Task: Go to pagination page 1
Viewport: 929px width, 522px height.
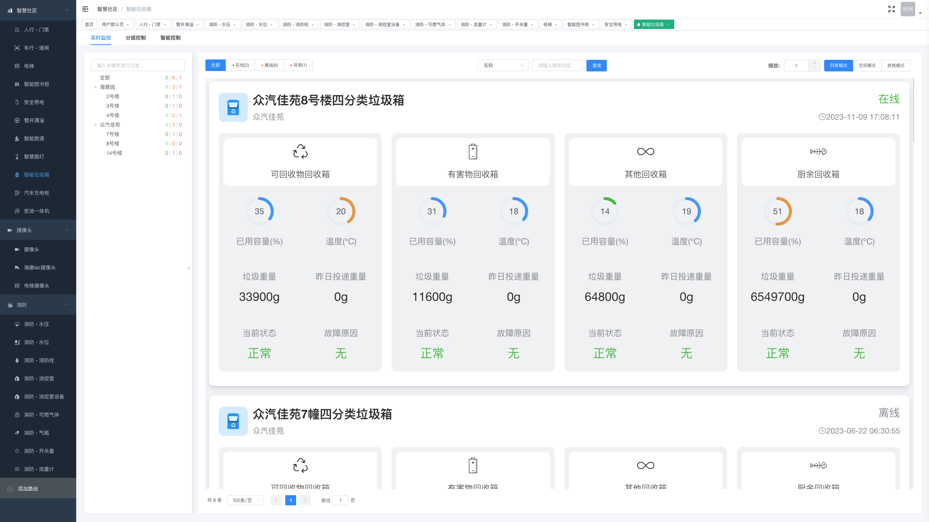Action: [x=291, y=500]
